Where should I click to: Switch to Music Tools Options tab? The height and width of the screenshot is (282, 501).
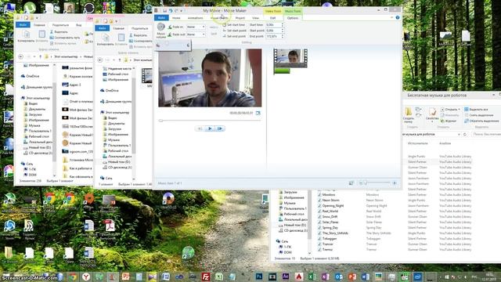292,18
